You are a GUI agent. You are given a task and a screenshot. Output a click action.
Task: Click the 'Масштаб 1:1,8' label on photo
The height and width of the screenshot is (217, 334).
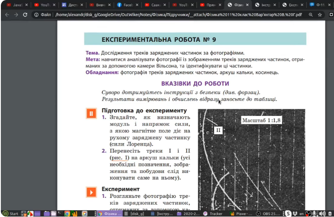pyautogui.click(x=261, y=120)
